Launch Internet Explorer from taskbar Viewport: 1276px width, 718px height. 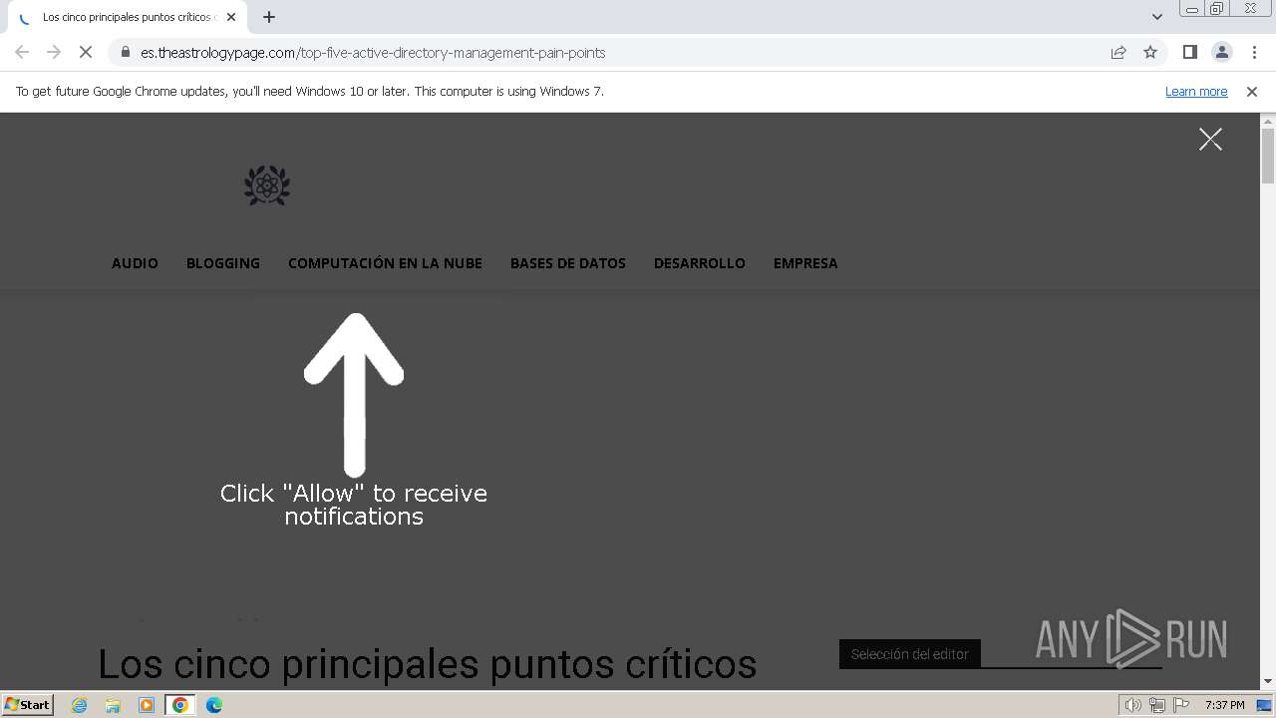[x=80, y=705]
